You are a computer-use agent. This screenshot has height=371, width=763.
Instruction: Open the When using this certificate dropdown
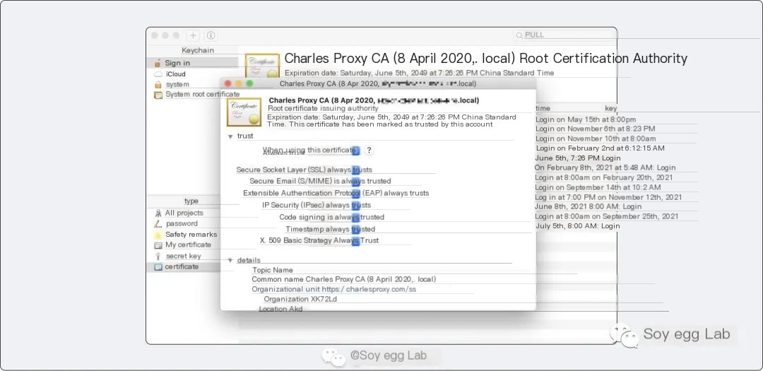point(355,151)
